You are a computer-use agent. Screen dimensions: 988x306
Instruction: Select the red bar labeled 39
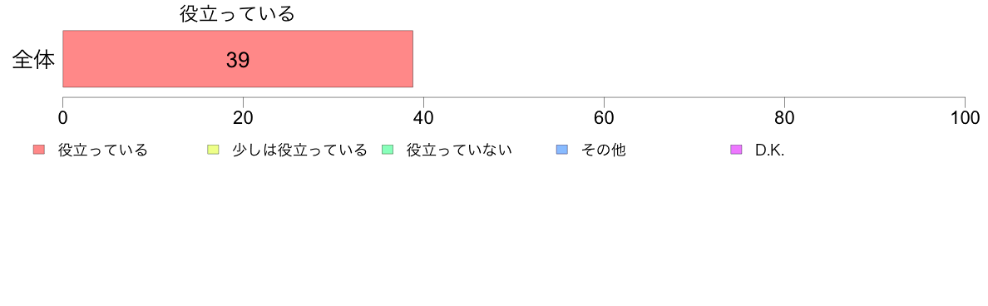coord(238,58)
